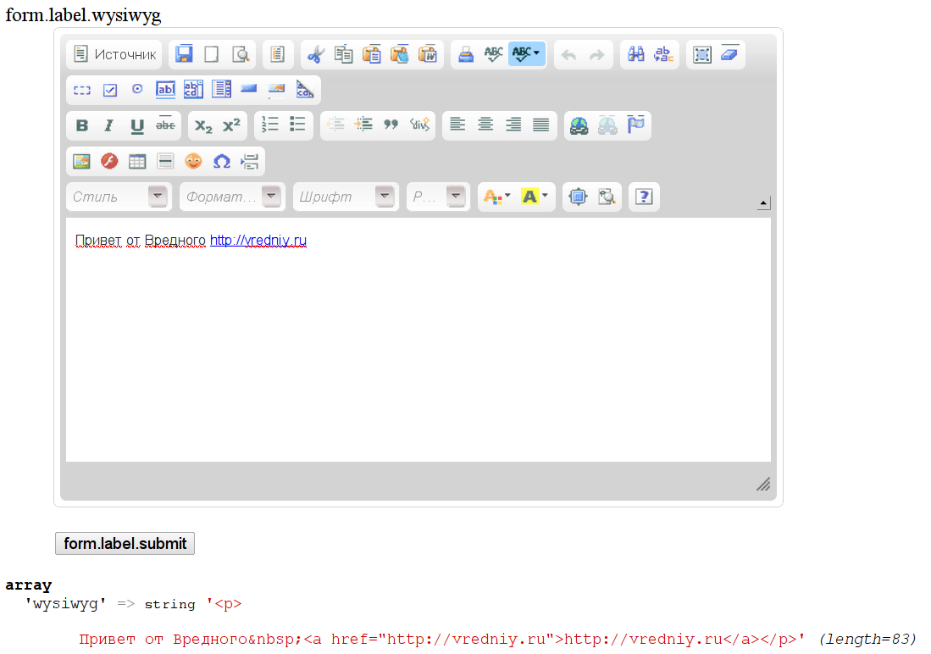Toggle Underline formatting

(x=137, y=125)
